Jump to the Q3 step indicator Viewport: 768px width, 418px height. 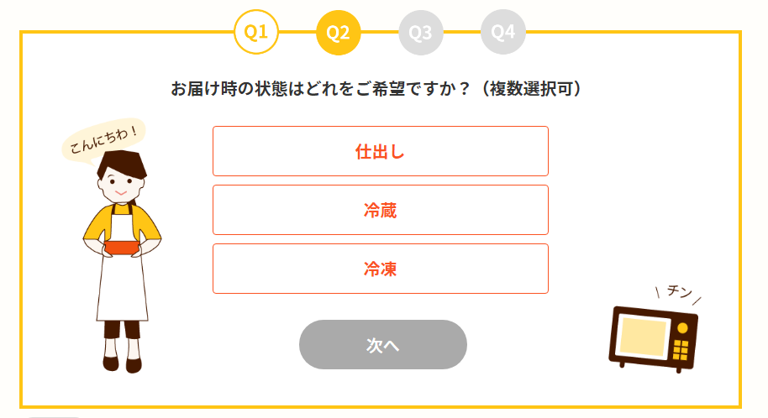[421, 32]
